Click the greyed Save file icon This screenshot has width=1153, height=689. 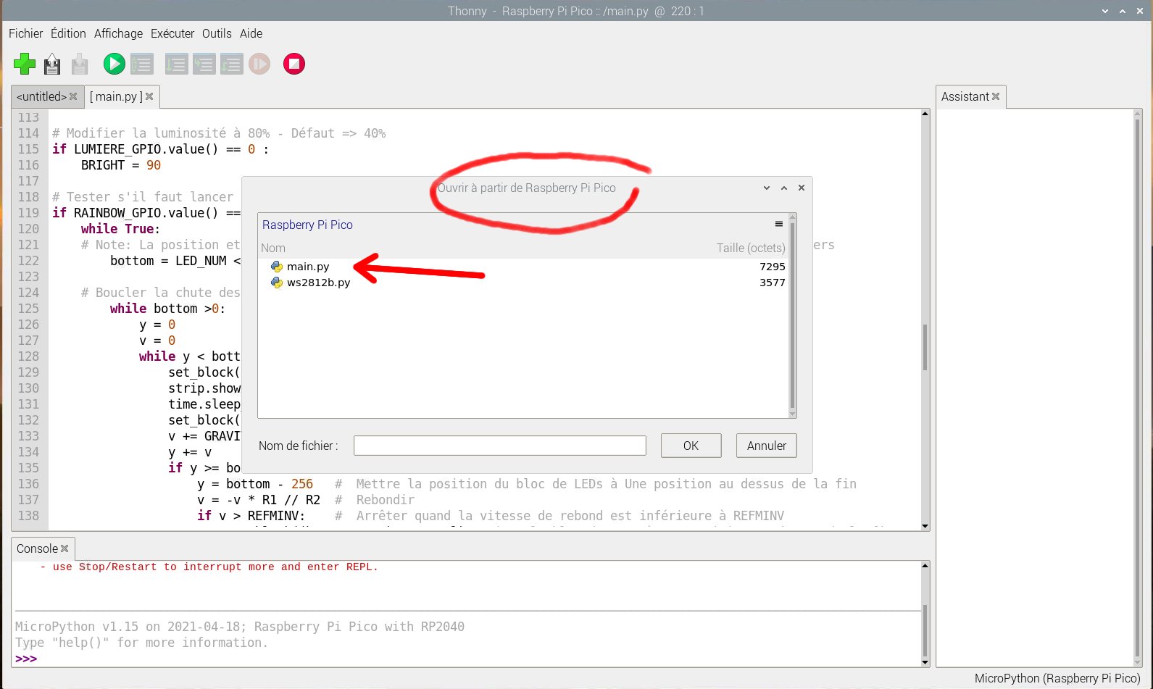tap(80, 64)
